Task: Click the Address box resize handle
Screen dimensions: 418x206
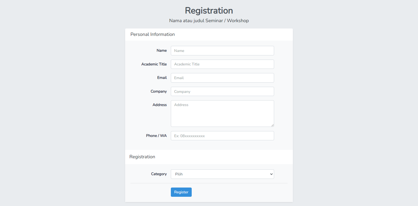Action: point(273,125)
